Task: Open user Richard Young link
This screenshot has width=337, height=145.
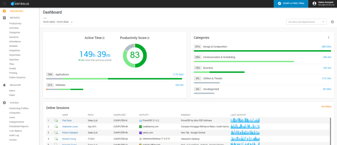Action: [x=69, y=139]
